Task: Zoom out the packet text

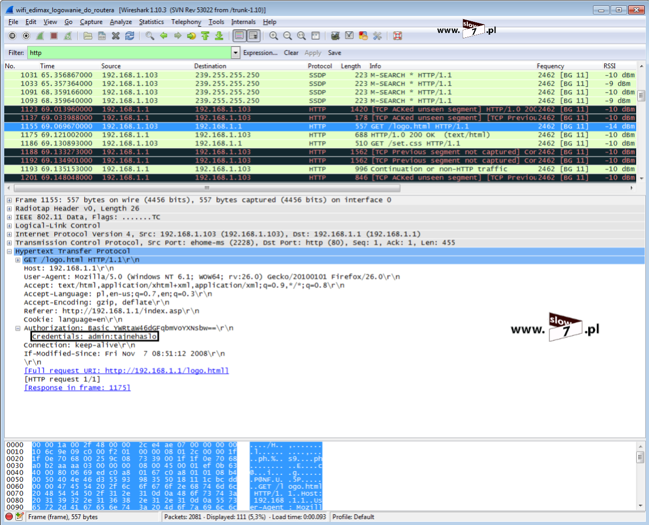Action: pyautogui.click(x=287, y=36)
